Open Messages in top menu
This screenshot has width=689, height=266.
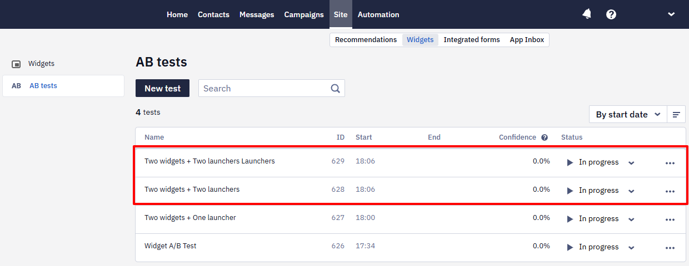coord(257,14)
